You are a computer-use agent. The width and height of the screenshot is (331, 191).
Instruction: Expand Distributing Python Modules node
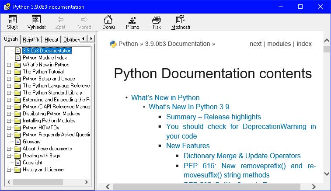[x=9, y=114]
